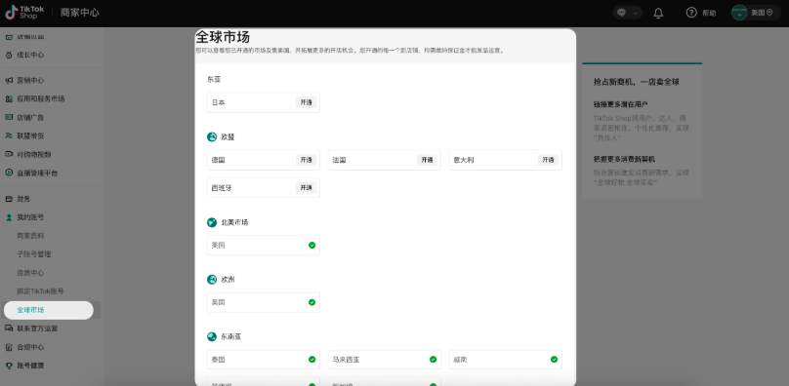Open the notifications bell

pyautogui.click(x=658, y=13)
